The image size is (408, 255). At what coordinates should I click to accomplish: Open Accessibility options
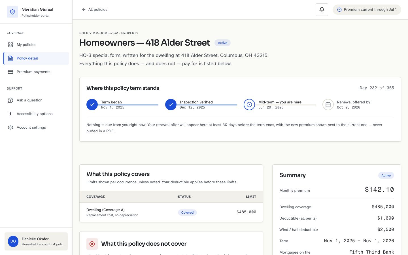tap(36, 114)
